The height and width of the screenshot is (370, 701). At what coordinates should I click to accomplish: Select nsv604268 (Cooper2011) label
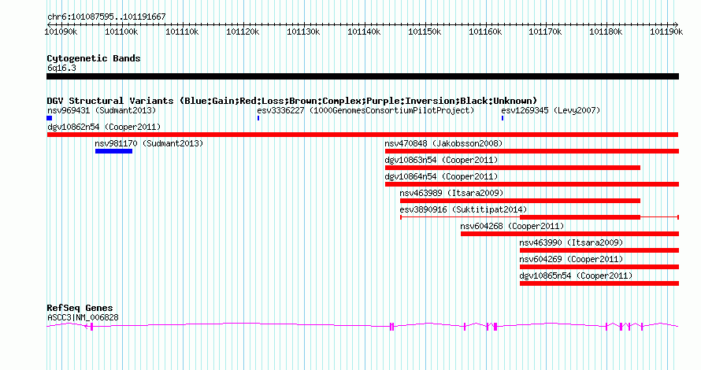coord(512,226)
